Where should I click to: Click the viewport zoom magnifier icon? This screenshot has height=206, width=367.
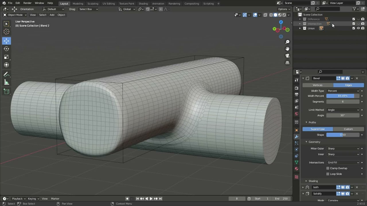(287, 41)
